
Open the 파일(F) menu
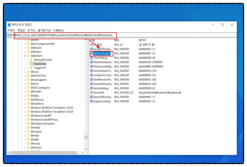coord(11,30)
